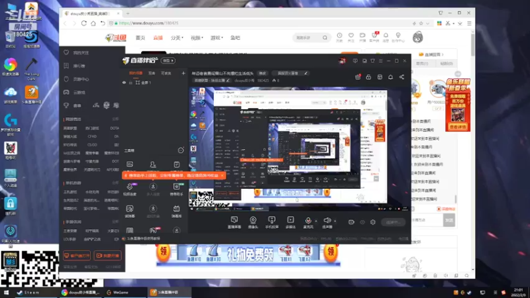Open the 鱼吧 nav item
Viewport: 530px width, 298px height.
[235, 38]
